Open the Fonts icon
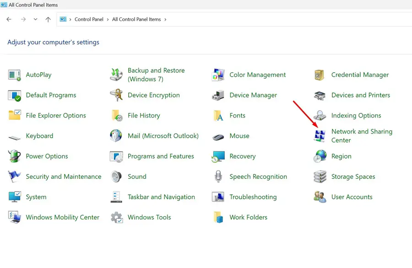Viewport: 412px width, 268px height. click(x=218, y=116)
